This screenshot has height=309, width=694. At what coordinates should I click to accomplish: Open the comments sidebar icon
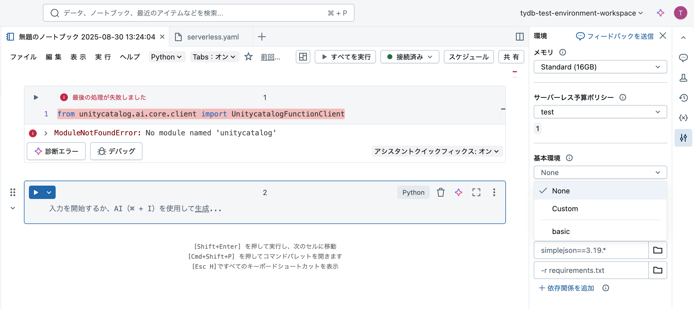683,58
